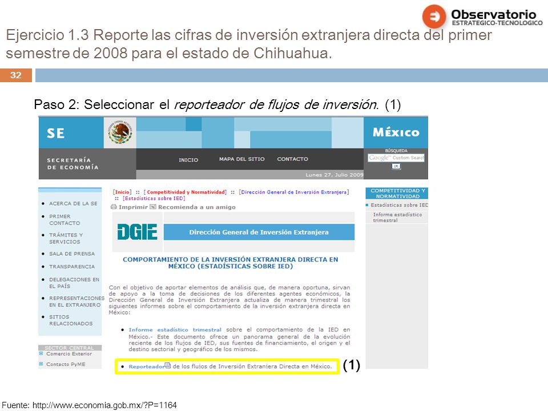Viewport: 548px width, 411px height.
Task: Click the Observatorio Estratégico-Tecnológico logo
Action: (482, 16)
